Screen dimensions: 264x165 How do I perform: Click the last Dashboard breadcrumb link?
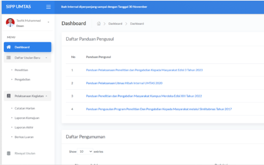137,24
